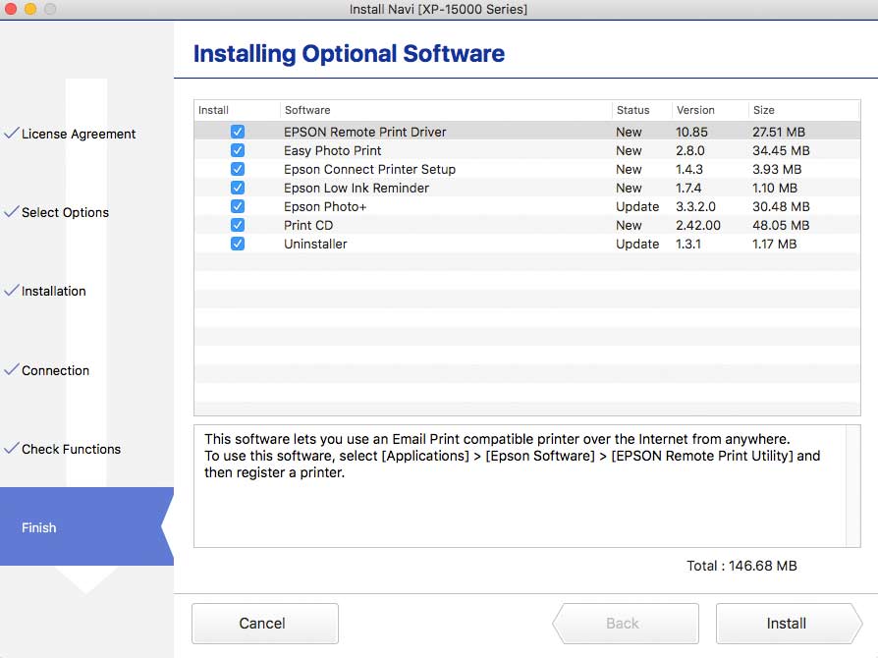Click version 2.8.0 cell
The height and width of the screenshot is (658, 878).
click(x=689, y=150)
